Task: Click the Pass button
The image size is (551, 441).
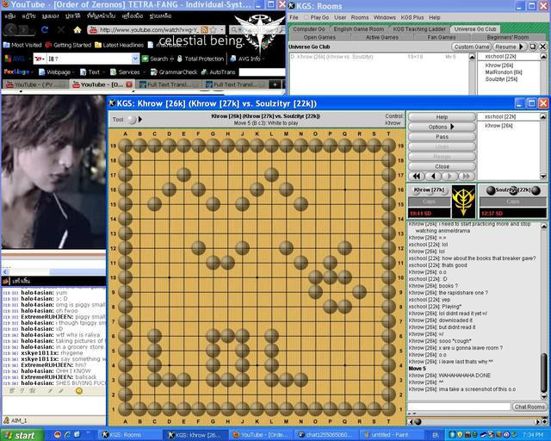Action: [442, 137]
